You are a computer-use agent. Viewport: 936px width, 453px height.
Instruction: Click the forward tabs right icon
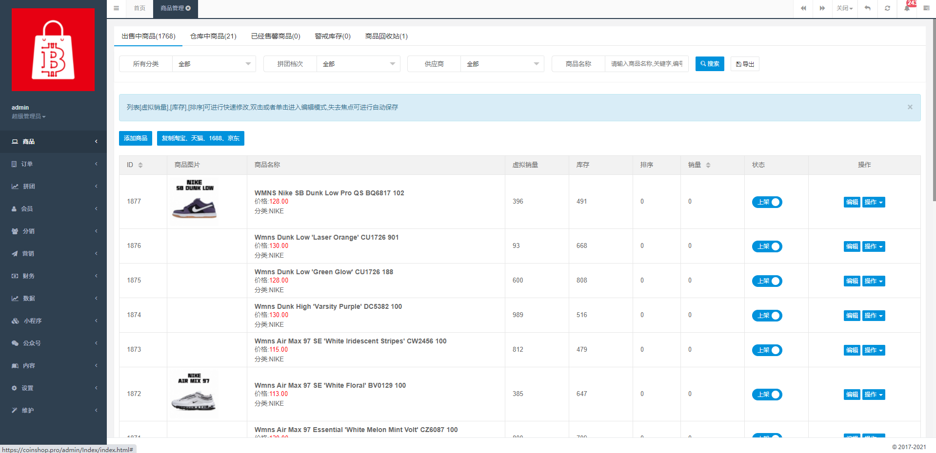pos(822,8)
